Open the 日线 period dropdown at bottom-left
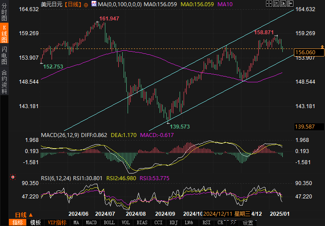 pyautogui.click(x=24, y=215)
